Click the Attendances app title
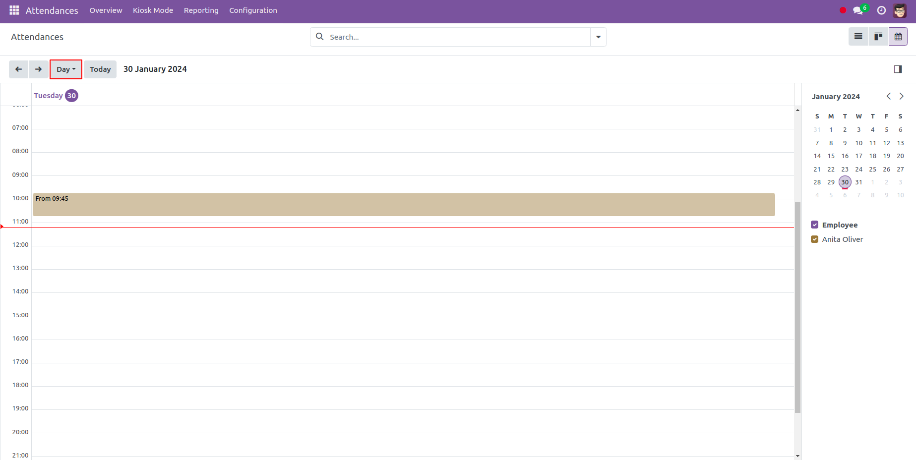 pyautogui.click(x=52, y=10)
